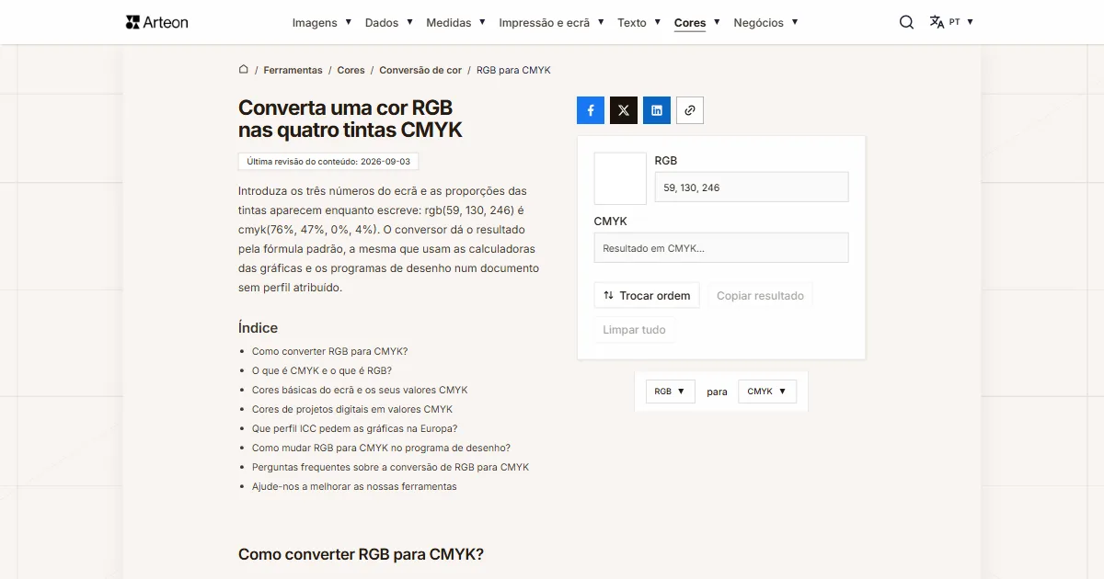
Task: Open the Texto menu
Action: click(x=639, y=23)
